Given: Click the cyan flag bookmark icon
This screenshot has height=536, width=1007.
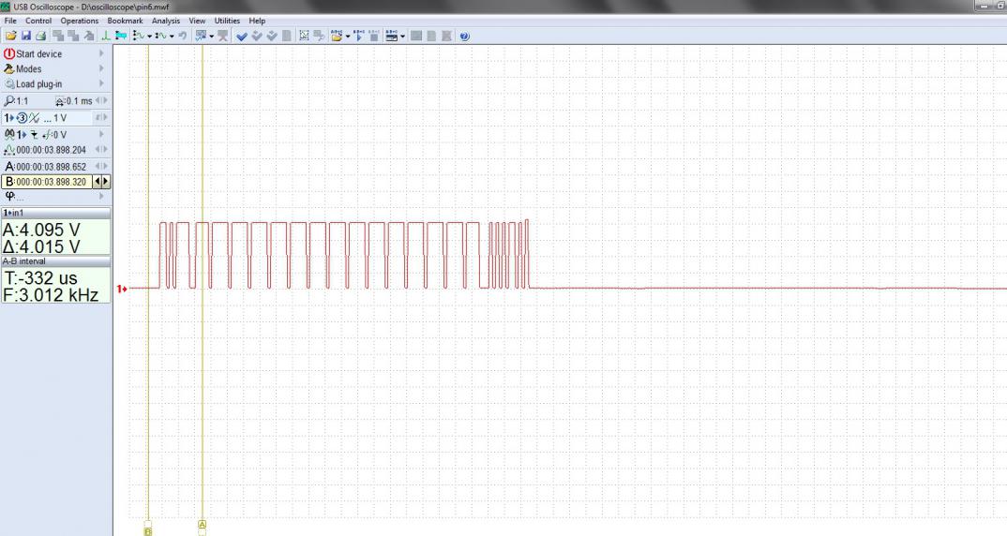Looking at the screenshot, I should click(x=120, y=36).
